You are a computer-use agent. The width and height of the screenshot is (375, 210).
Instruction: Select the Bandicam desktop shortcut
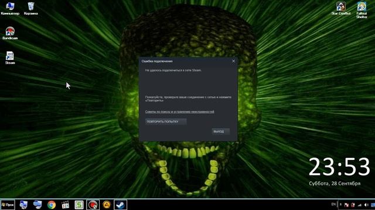click(10, 33)
